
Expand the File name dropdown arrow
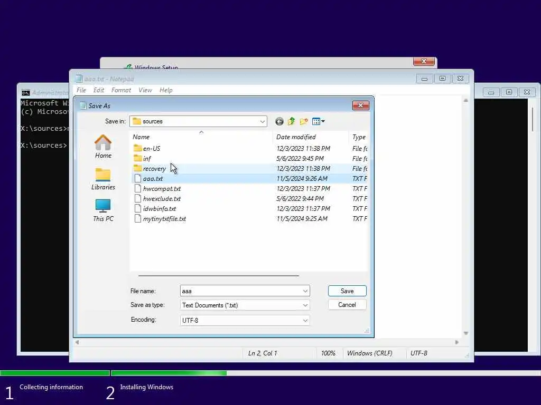305,291
